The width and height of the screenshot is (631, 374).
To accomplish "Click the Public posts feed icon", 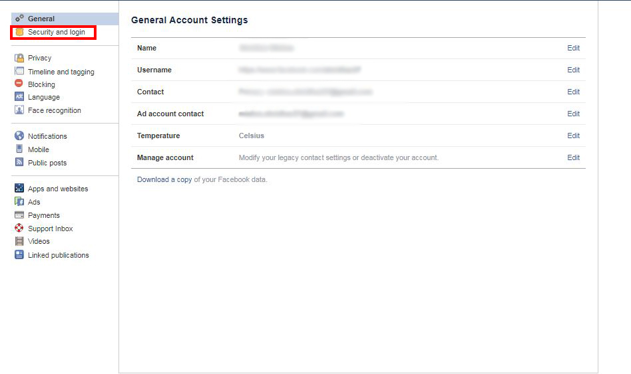I will pos(19,163).
